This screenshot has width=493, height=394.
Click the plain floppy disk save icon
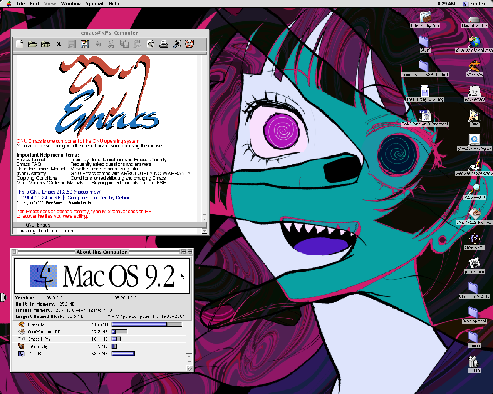click(x=72, y=44)
